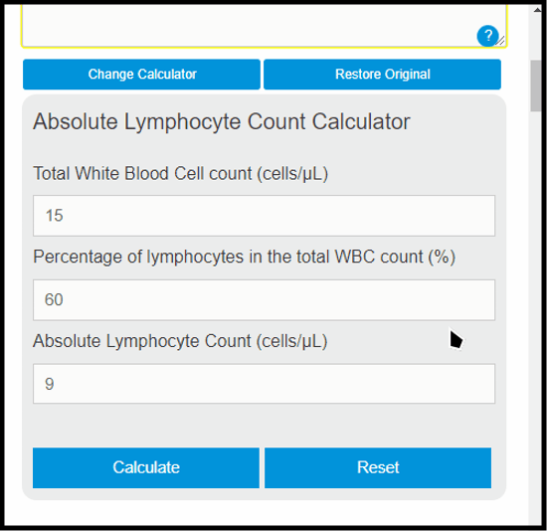The height and width of the screenshot is (531, 547).
Task: Click Reset to clear the calculator
Action: point(378,467)
